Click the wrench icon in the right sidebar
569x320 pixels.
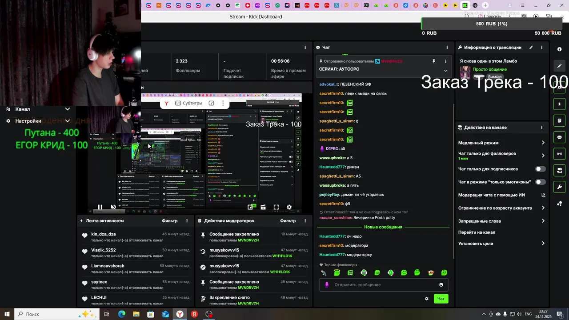click(560, 187)
